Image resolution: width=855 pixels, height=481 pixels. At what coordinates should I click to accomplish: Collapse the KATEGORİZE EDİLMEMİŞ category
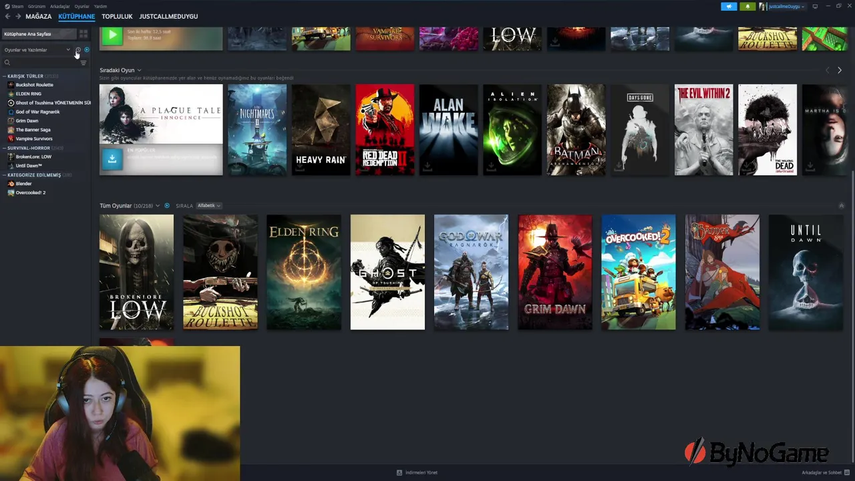tap(4, 175)
